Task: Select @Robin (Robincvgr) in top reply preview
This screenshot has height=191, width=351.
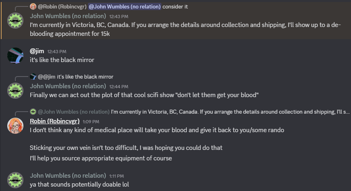Action: pyautogui.click(x=62, y=7)
